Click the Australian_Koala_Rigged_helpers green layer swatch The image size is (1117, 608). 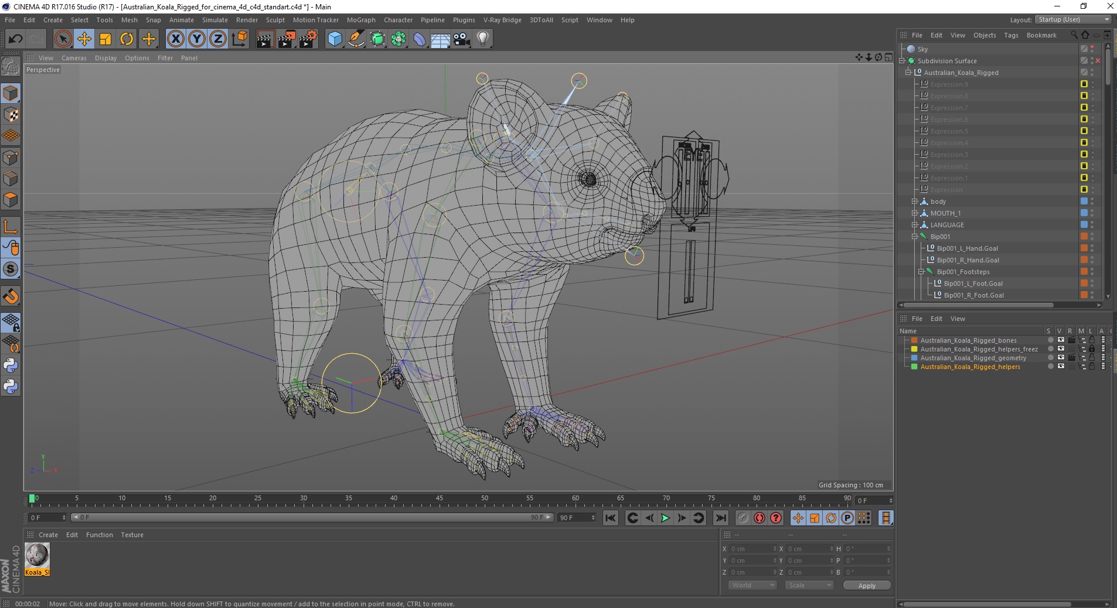tap(914, 367)
